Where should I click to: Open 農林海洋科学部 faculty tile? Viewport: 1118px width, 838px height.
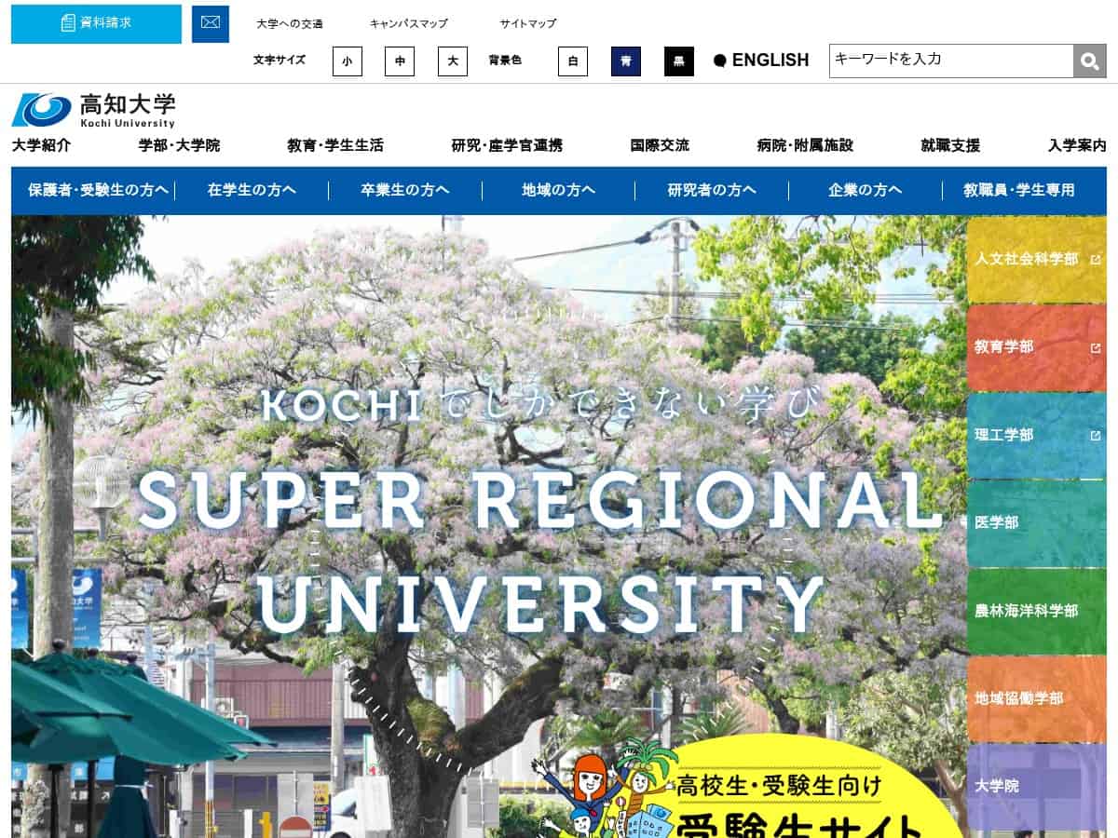click(1037, 611)
